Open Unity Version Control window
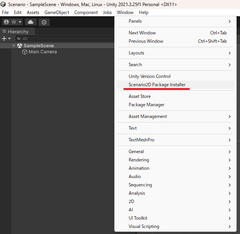The width and height of the screenshot is (240, 234). tap(175, 76)
